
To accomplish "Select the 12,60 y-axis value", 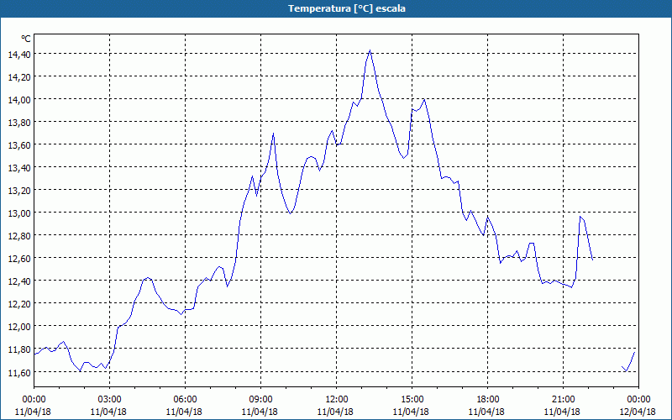I will 18,259.
